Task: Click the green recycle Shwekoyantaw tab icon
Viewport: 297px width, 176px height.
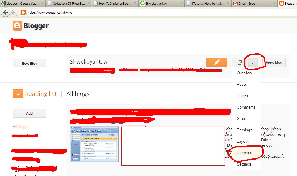Action: [142, 3]
